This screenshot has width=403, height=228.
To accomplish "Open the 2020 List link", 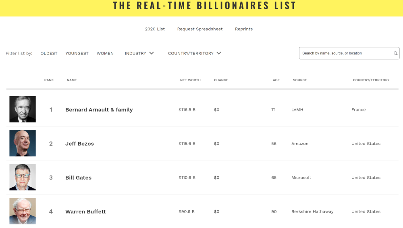I will [x=155, y=29].
